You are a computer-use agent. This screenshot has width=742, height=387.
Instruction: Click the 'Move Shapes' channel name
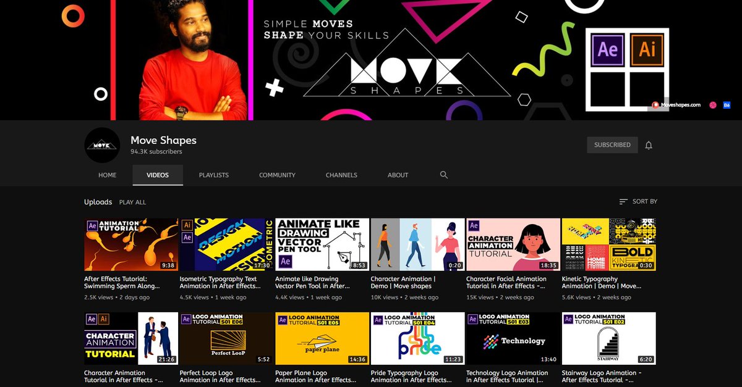(x=163, y=140)
